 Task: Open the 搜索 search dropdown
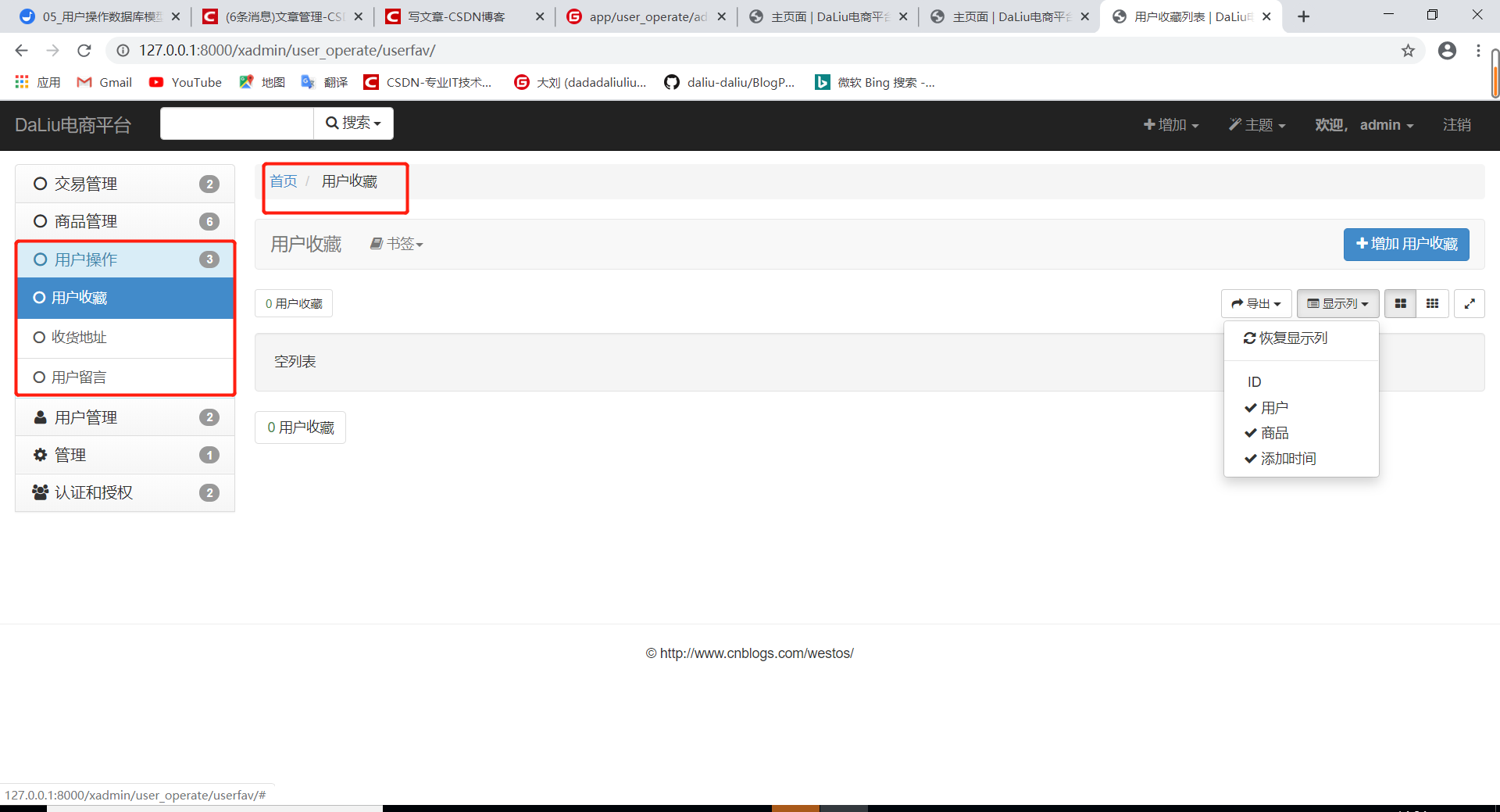(353, 123)
